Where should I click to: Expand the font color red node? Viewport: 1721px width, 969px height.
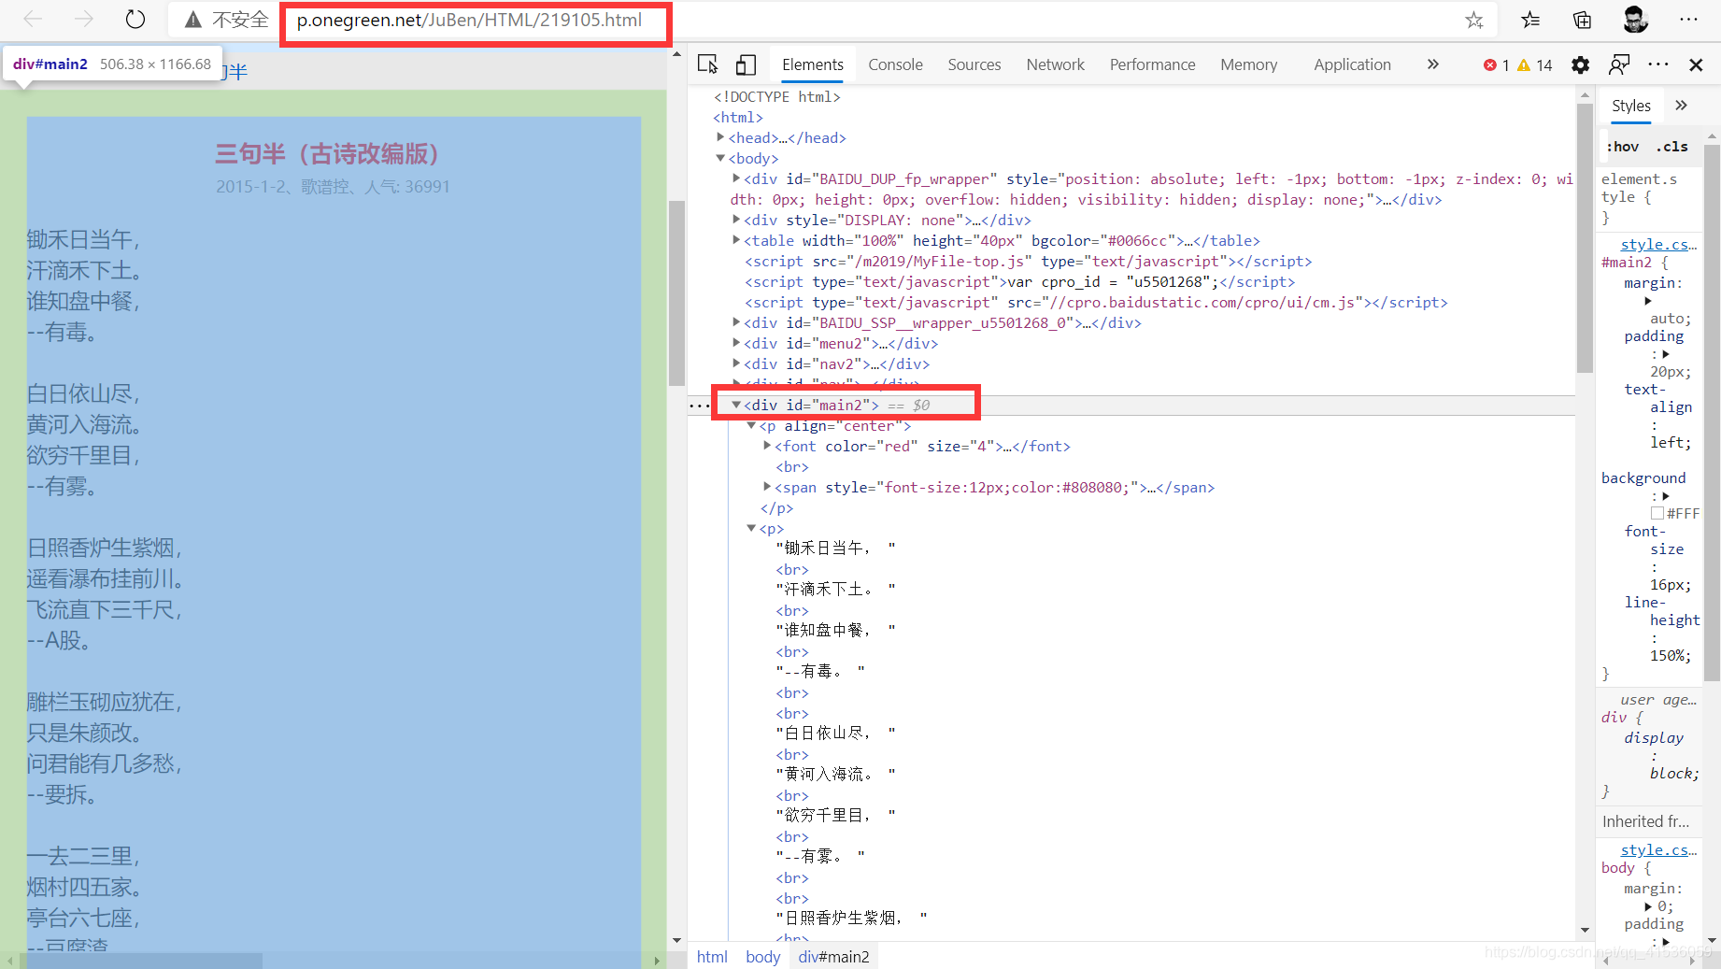[767, 446]
